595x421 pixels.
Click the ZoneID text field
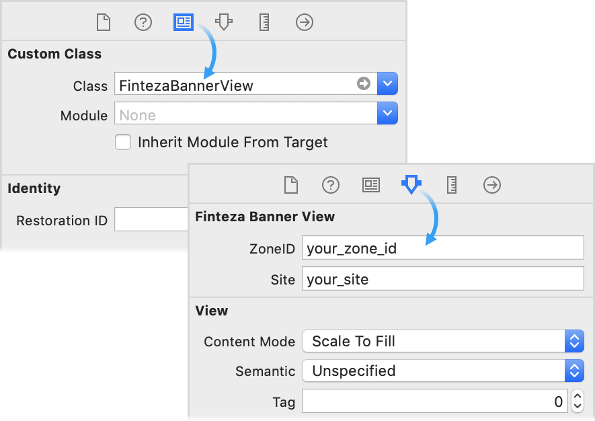coord(442,248)
